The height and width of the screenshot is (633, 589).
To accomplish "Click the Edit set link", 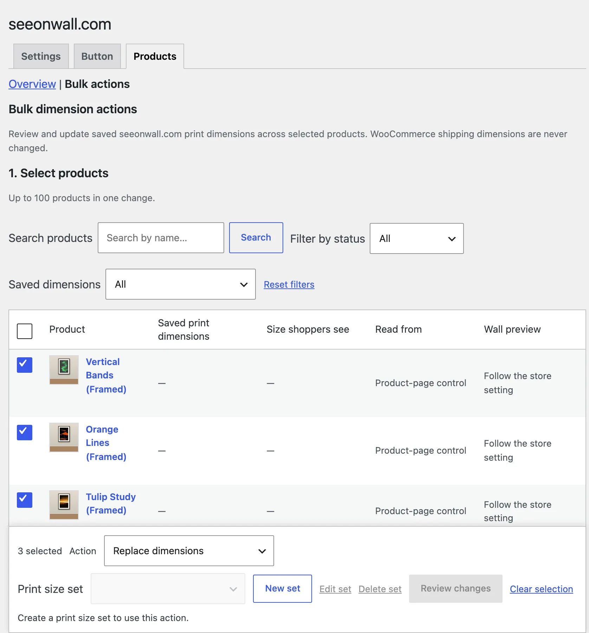I will click(335, 589).
